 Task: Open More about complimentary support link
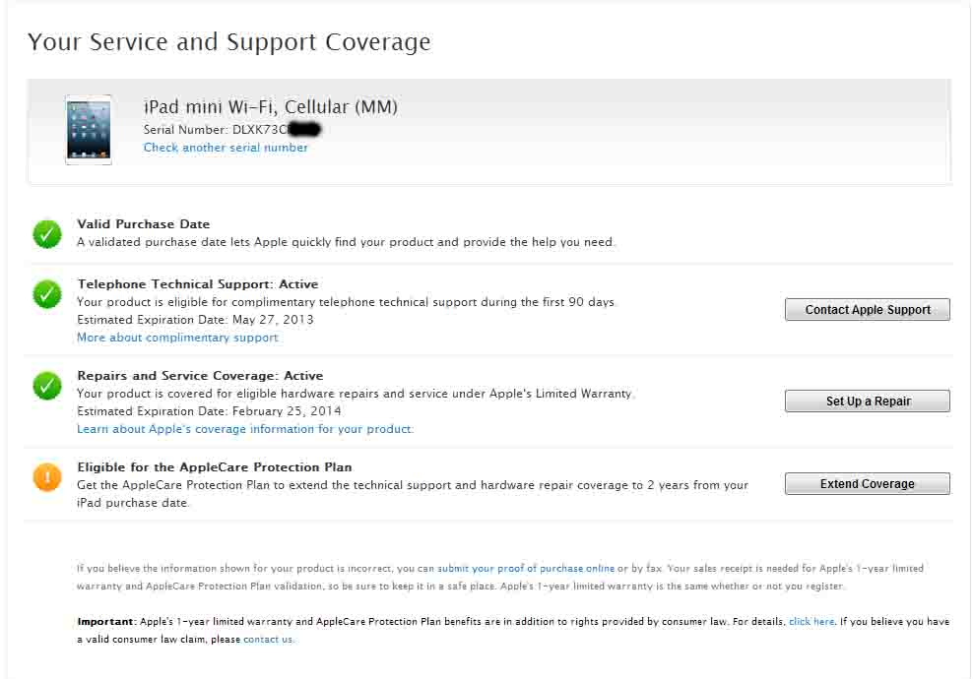(x=177, y=338)
